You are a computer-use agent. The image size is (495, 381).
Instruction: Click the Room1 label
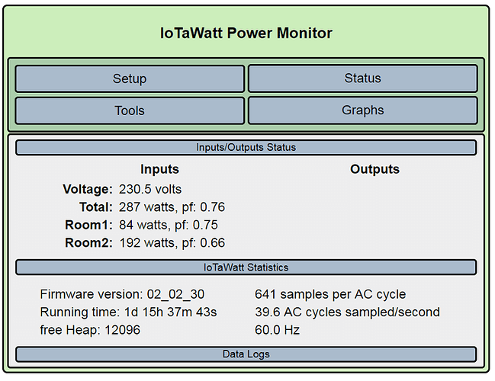tap(88, 226)
